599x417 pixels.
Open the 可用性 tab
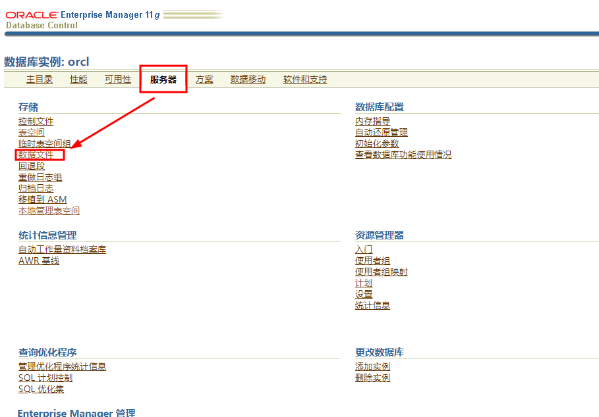(x=118, y=80)
